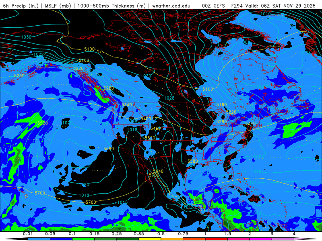Click the '0.35' legend scale value

pyautogui.click(x=139, y=234)
